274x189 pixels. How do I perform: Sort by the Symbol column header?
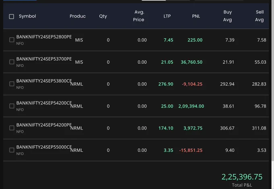(27, 16)
